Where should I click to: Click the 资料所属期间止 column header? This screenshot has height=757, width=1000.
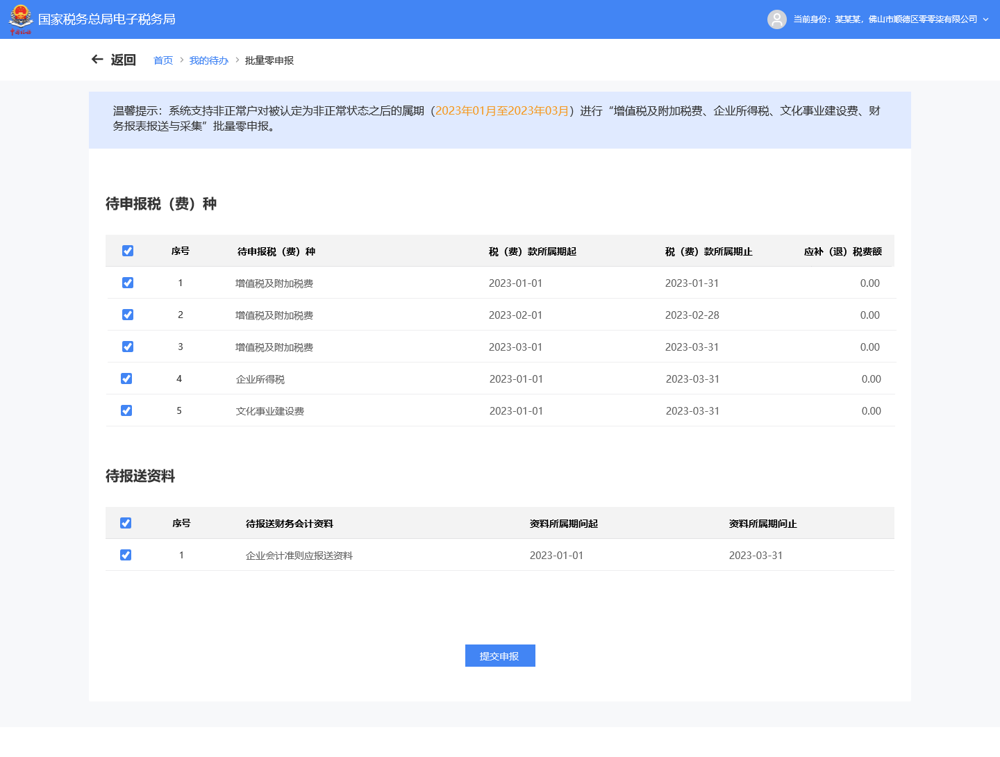[763, 524]
